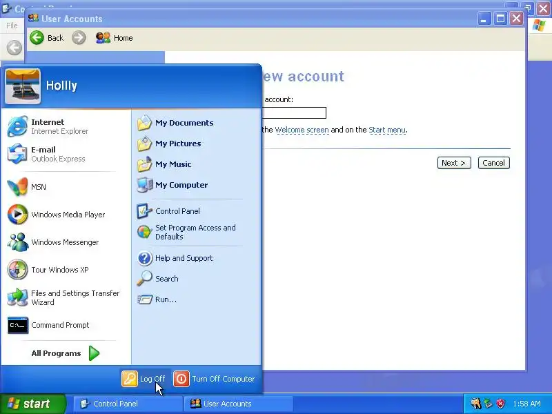The image size is (552, 414).
Task: Click the Hollly user name text
Action: 61,86
